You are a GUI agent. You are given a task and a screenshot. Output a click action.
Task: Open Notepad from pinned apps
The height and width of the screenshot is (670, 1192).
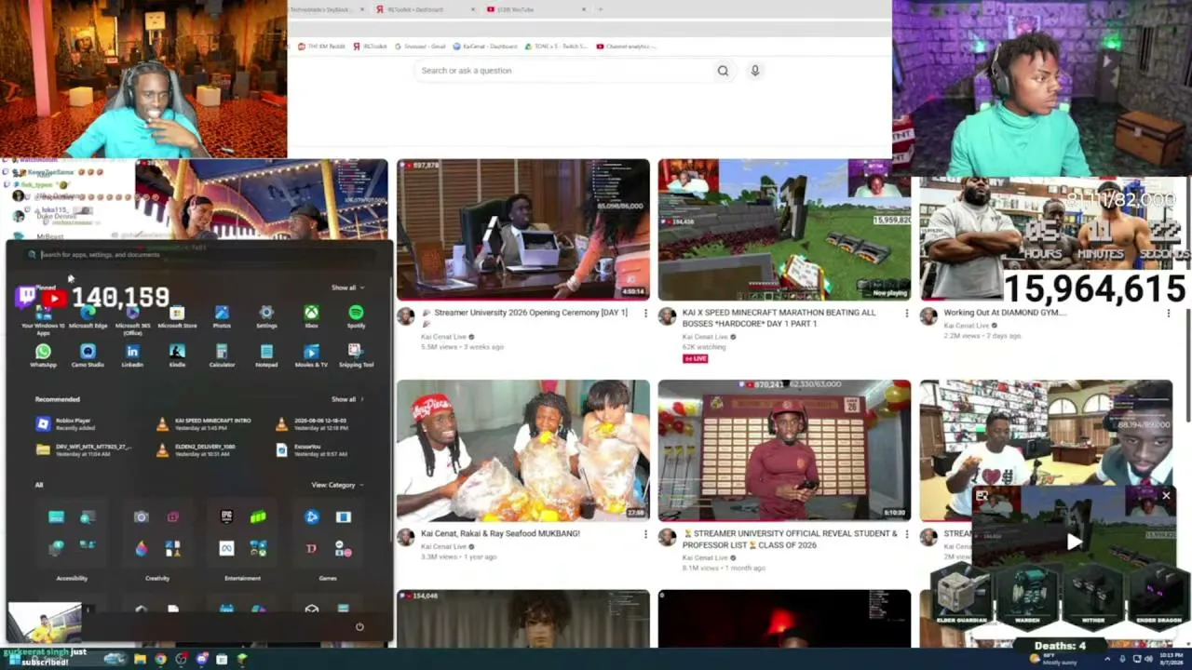(x=266, y=355)
